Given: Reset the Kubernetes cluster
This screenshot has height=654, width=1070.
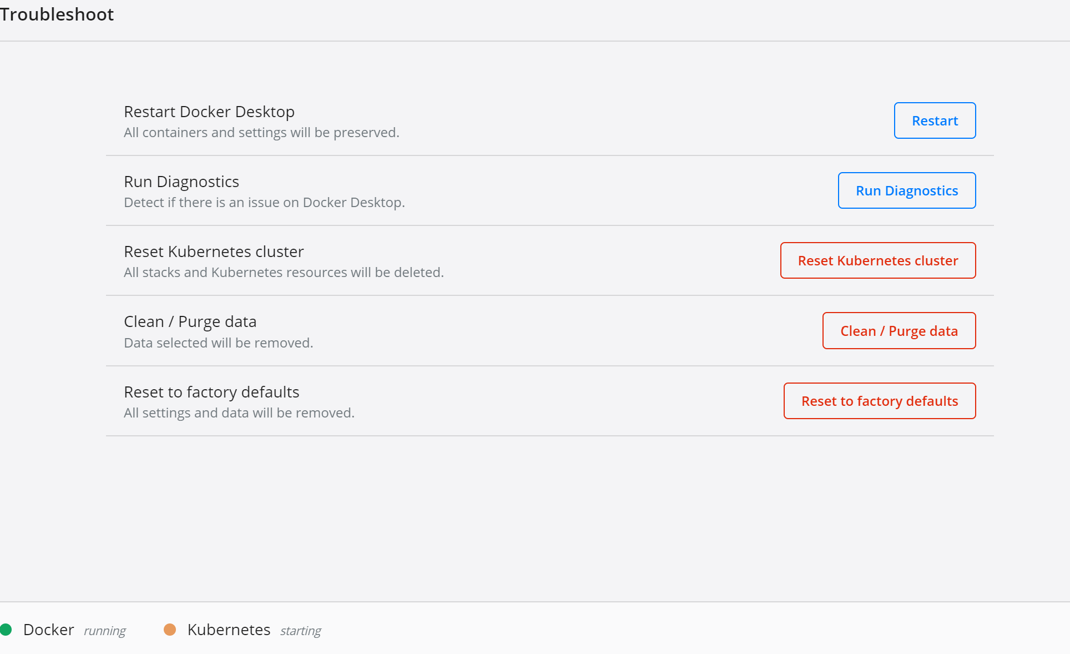Looking at the screenshot, I should (x=877, y=260).
